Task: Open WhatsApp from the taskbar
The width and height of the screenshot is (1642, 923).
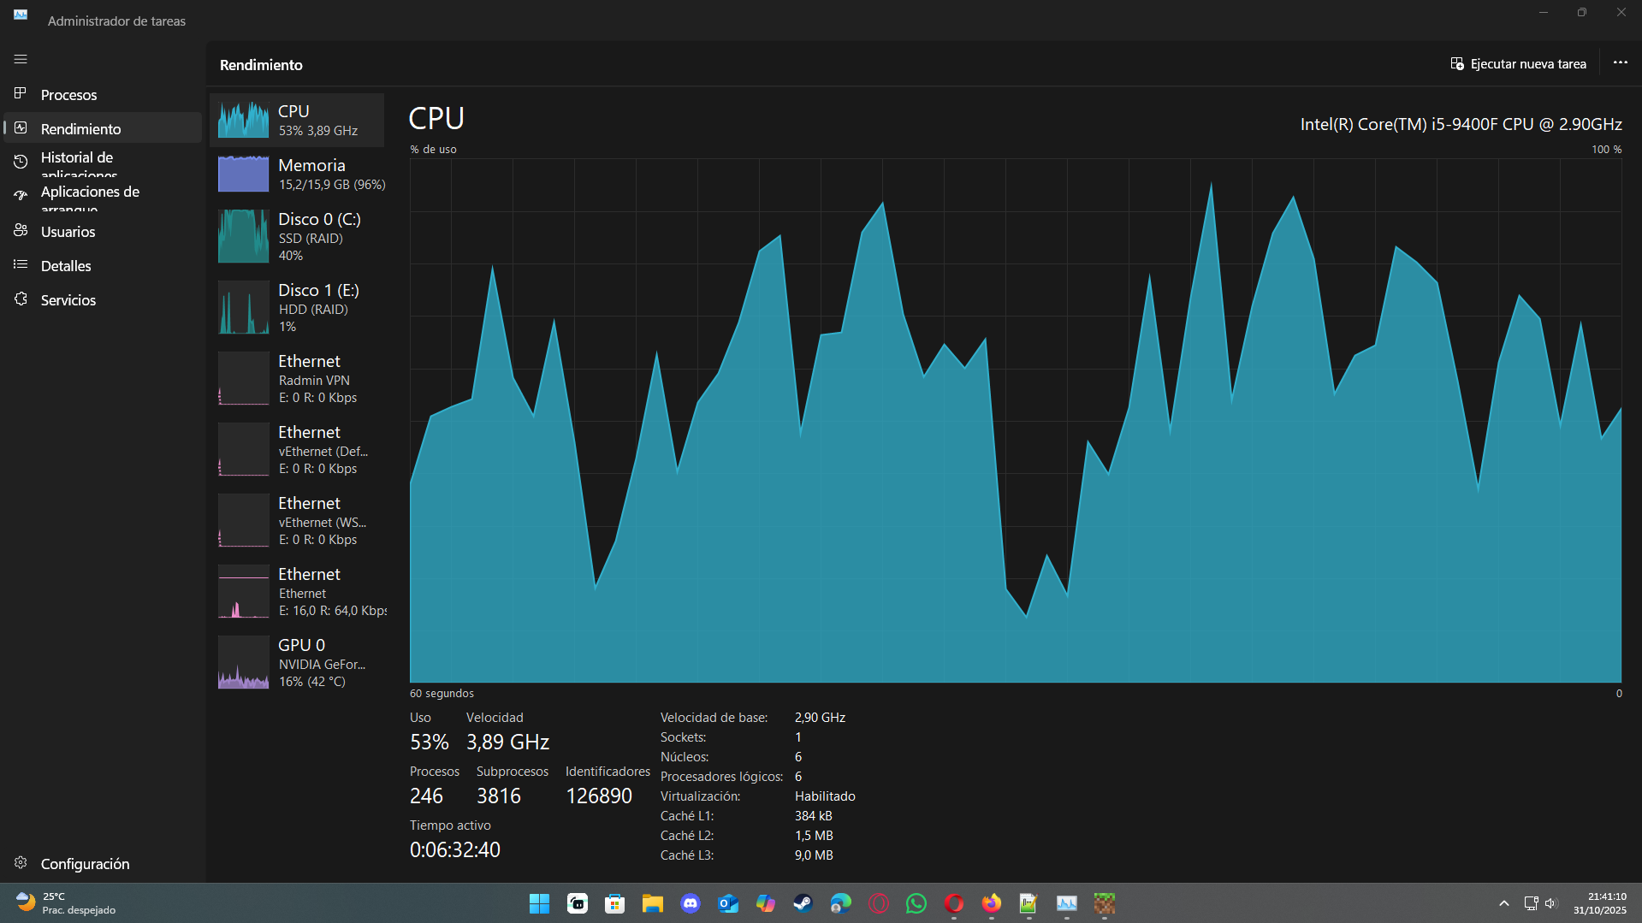Action: pyautogui.click(x=916, y=903)
